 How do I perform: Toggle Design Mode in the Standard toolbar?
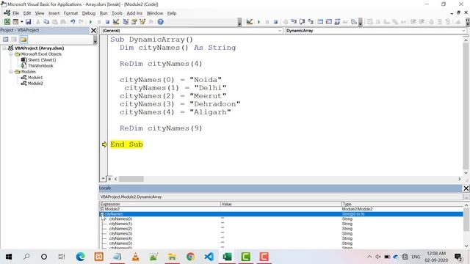pos(116,21)
